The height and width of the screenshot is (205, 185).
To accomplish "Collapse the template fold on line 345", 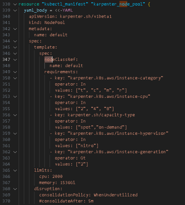I will click(15, 47).
